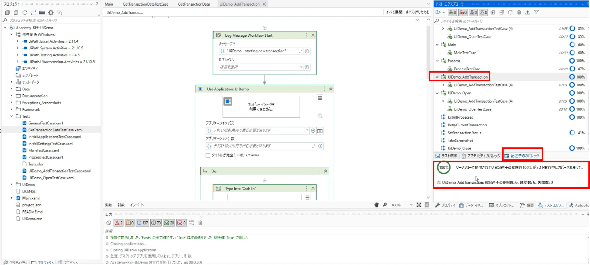Click the double-arrow sync icon in Project toolbar
Image resolution: width=590 pixels, height=265 pixels.
pos(33,13)
